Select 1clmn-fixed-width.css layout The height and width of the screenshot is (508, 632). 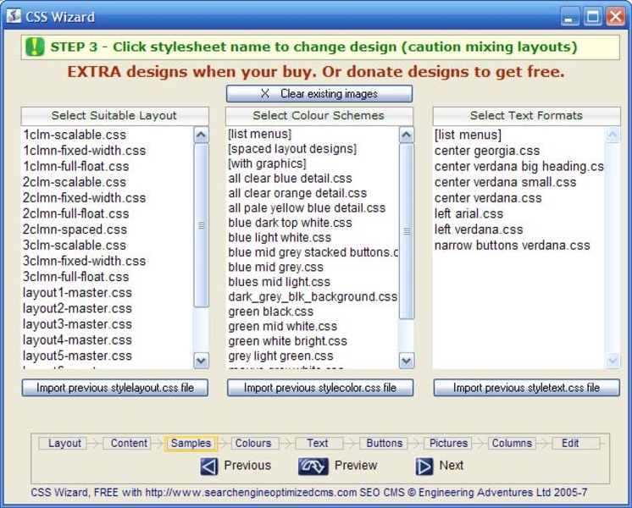[84, 151]
